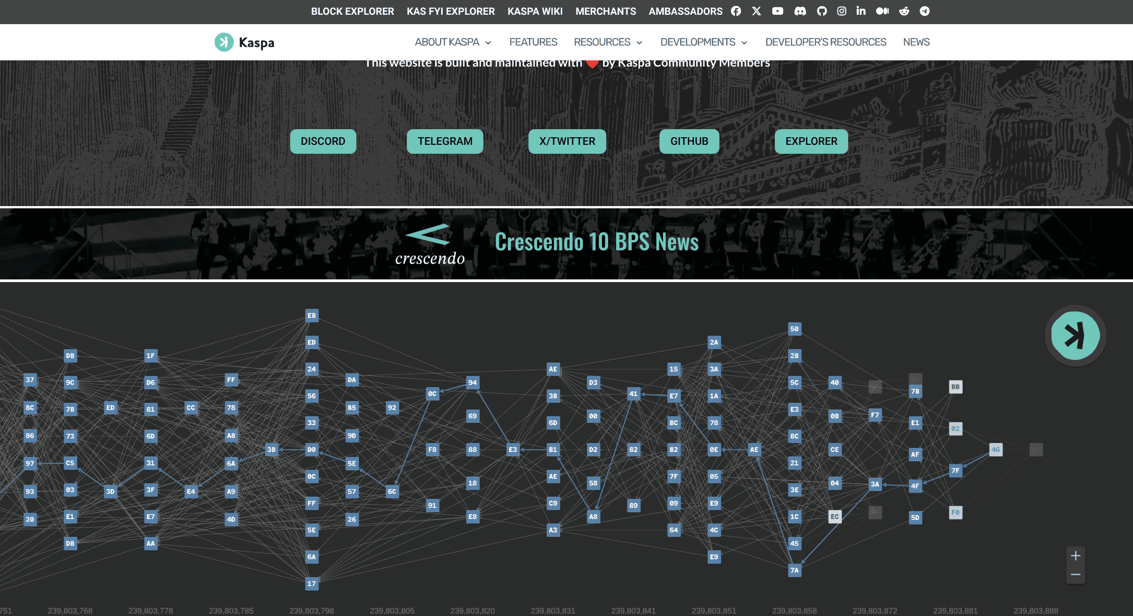The width and height of the screenshot is (1133, 616).
Task: Open the YouTube icon link
Action: click(x=778, y=11)
